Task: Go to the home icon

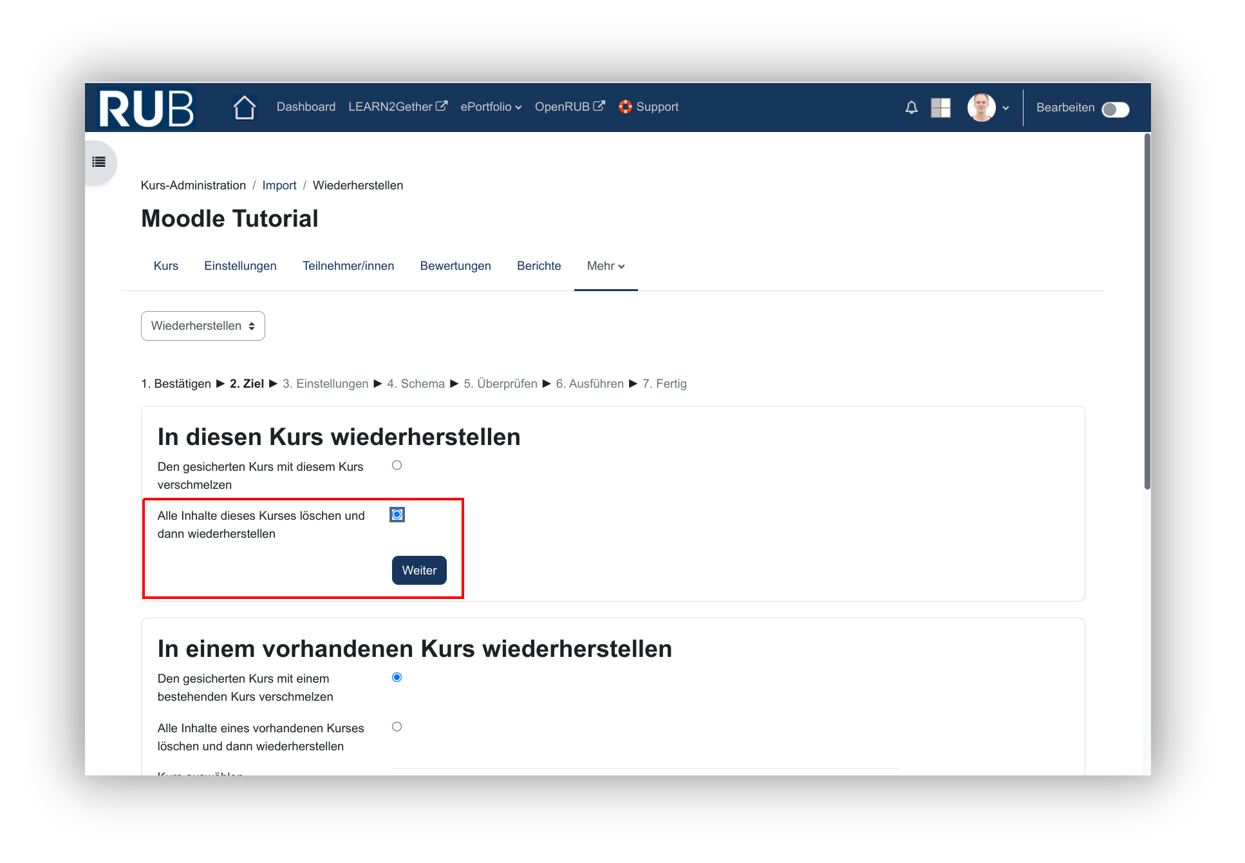Action: [245, 108]
